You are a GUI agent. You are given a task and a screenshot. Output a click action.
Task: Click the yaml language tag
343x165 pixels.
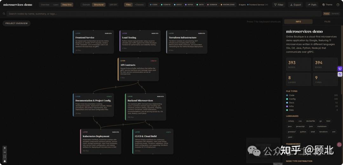[290, 137]
